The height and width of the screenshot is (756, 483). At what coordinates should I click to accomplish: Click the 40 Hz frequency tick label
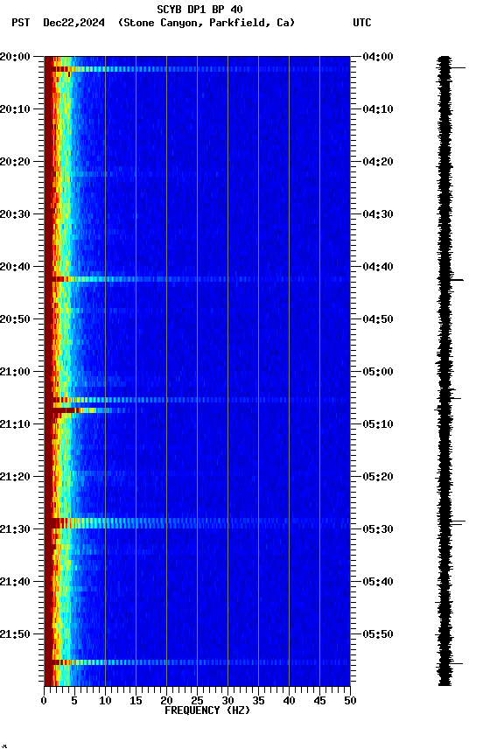coord(289,701)
